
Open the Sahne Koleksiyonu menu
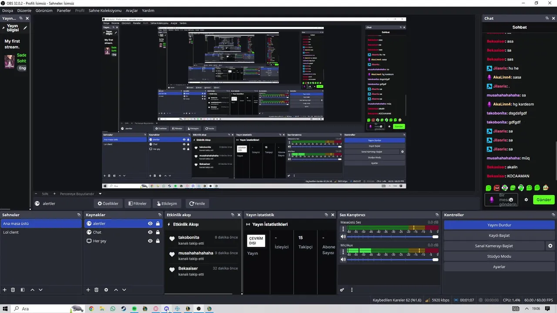[105, 10]
